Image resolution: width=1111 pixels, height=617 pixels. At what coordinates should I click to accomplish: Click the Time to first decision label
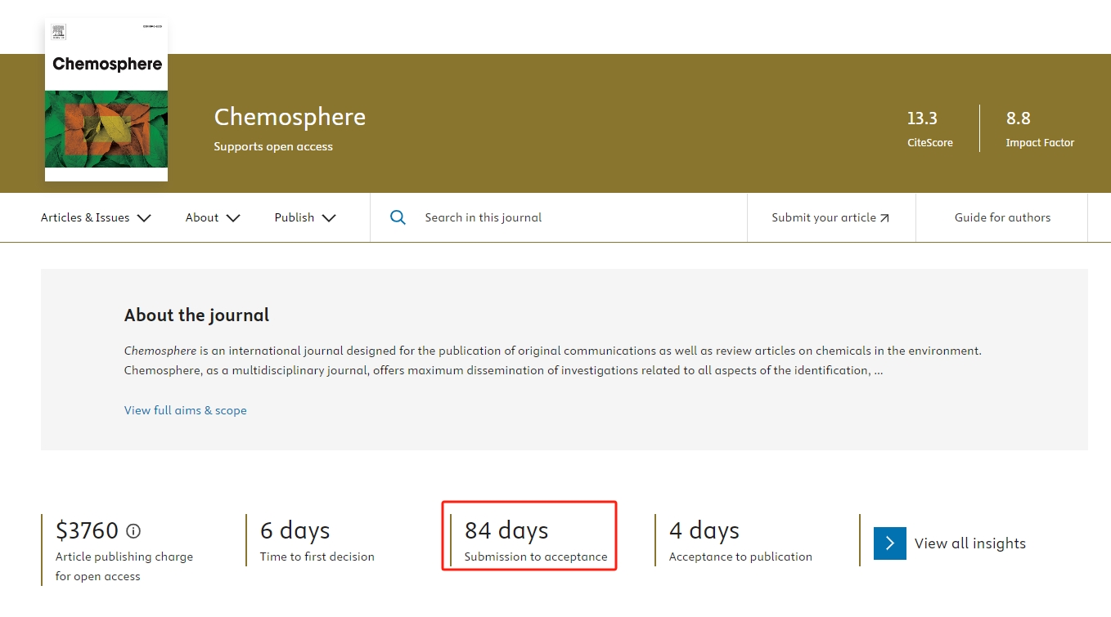pos(317,557)
